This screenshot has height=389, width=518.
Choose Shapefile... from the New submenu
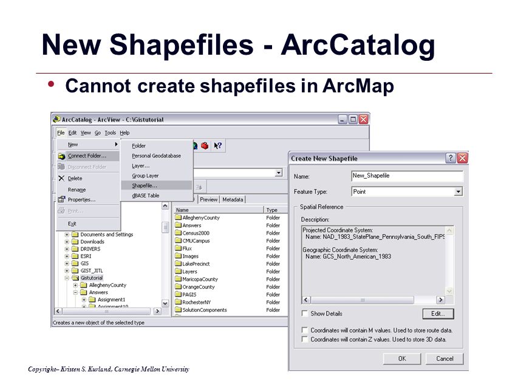click(x=157, y=185)
